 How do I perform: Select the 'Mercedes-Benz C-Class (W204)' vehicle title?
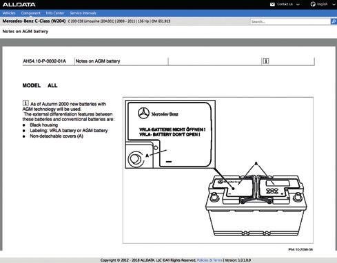34,21
